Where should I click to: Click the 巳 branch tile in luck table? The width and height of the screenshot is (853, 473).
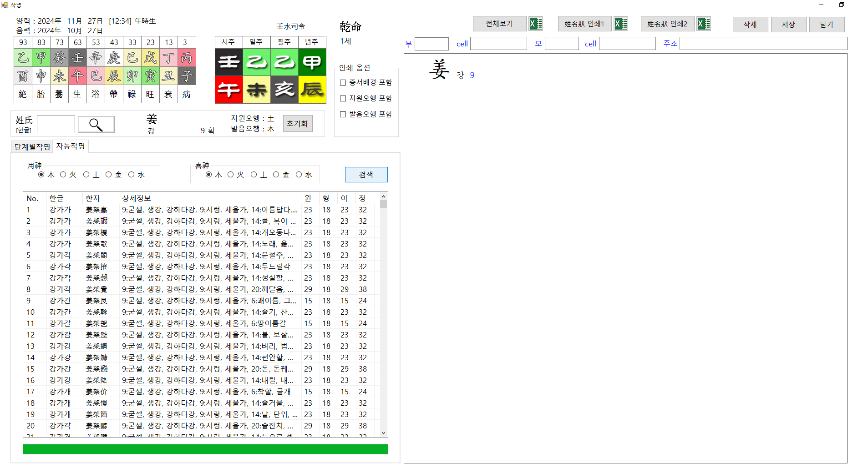click(96, 76)
